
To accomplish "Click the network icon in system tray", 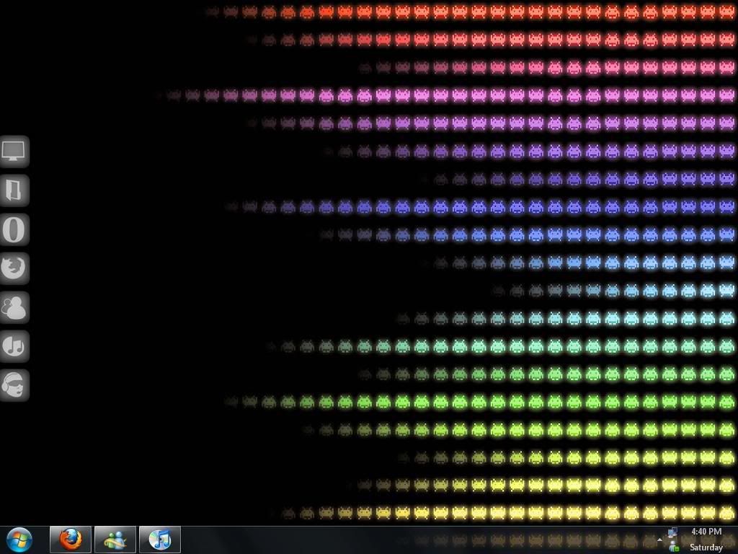I will click(x=673, y=533).
